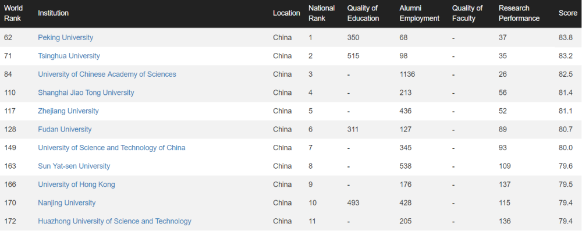Image resolution: width=582 pixels, height=231 pixels.
Task: Click the Score column header
Action: pos(568,13)
